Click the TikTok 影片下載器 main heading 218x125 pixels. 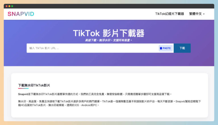click(x=109, y=33)
